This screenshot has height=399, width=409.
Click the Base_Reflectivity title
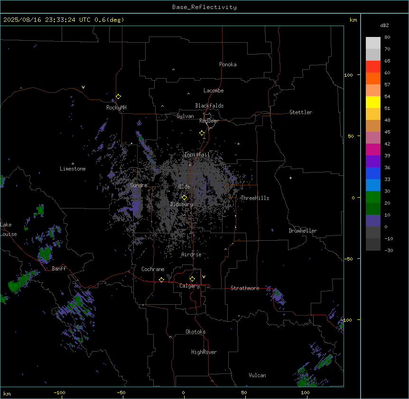(x=204, y=7)
